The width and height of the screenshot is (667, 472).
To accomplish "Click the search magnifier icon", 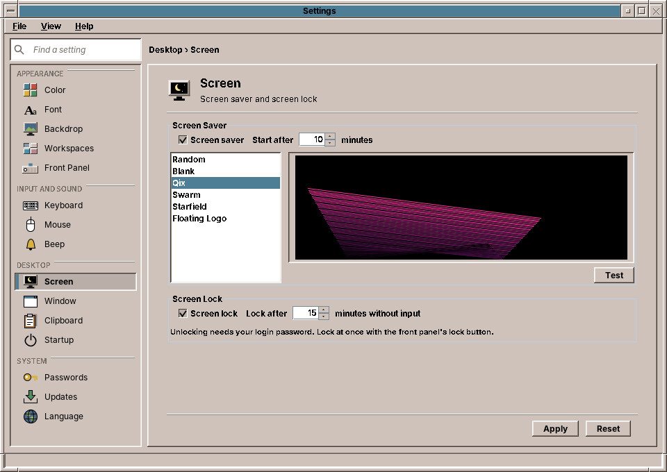I will [19, 50].
